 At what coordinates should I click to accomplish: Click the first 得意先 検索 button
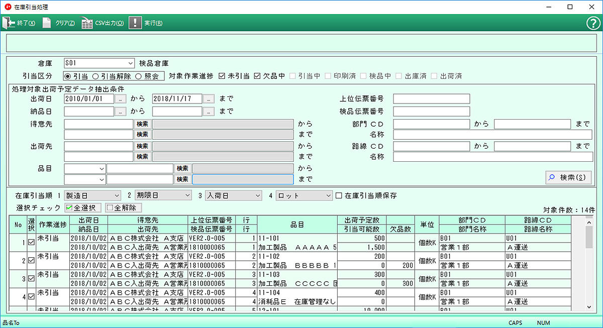[142, 124]
